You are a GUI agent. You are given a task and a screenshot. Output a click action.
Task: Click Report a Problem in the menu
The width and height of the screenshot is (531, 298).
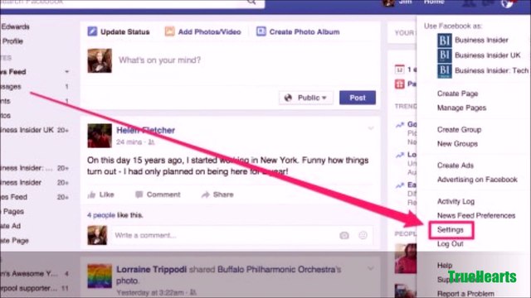465,294
